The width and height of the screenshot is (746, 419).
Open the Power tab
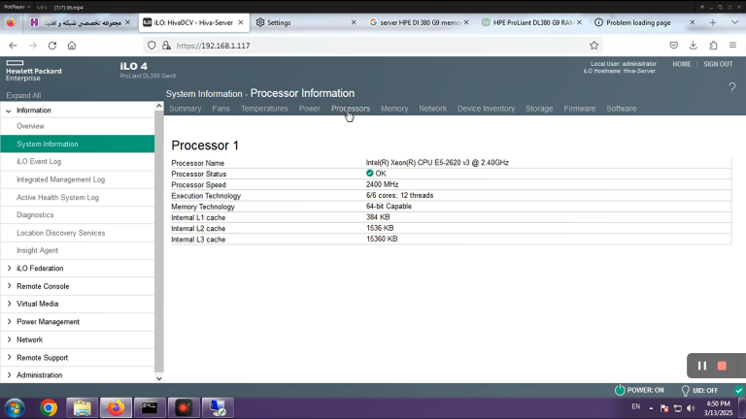click(x=310, y=109)
